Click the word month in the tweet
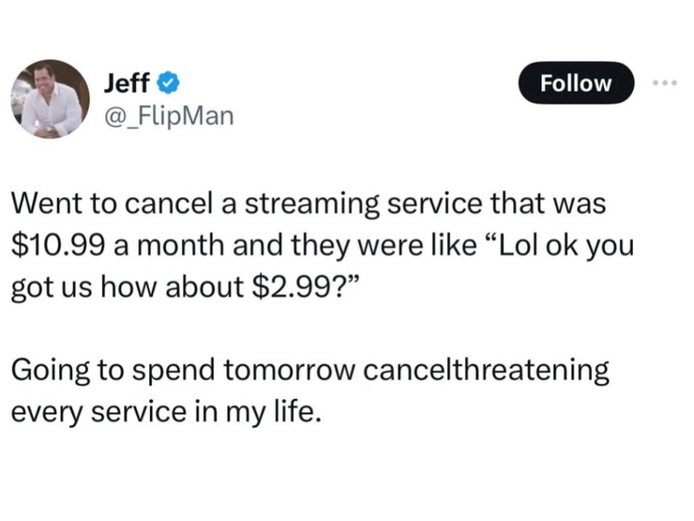 pyautogui.click(x=180, y=245)
